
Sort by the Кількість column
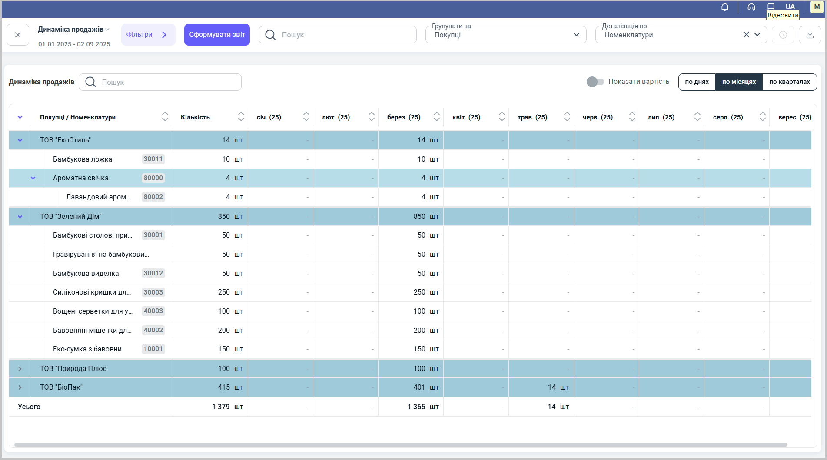pos(241,117)
